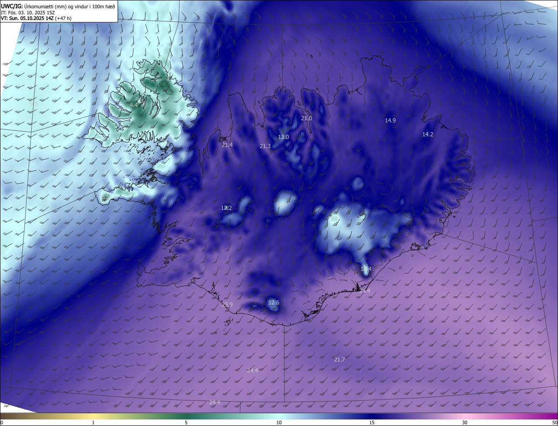Click the 21.7 value label over the sea

[x=340, y=360]
